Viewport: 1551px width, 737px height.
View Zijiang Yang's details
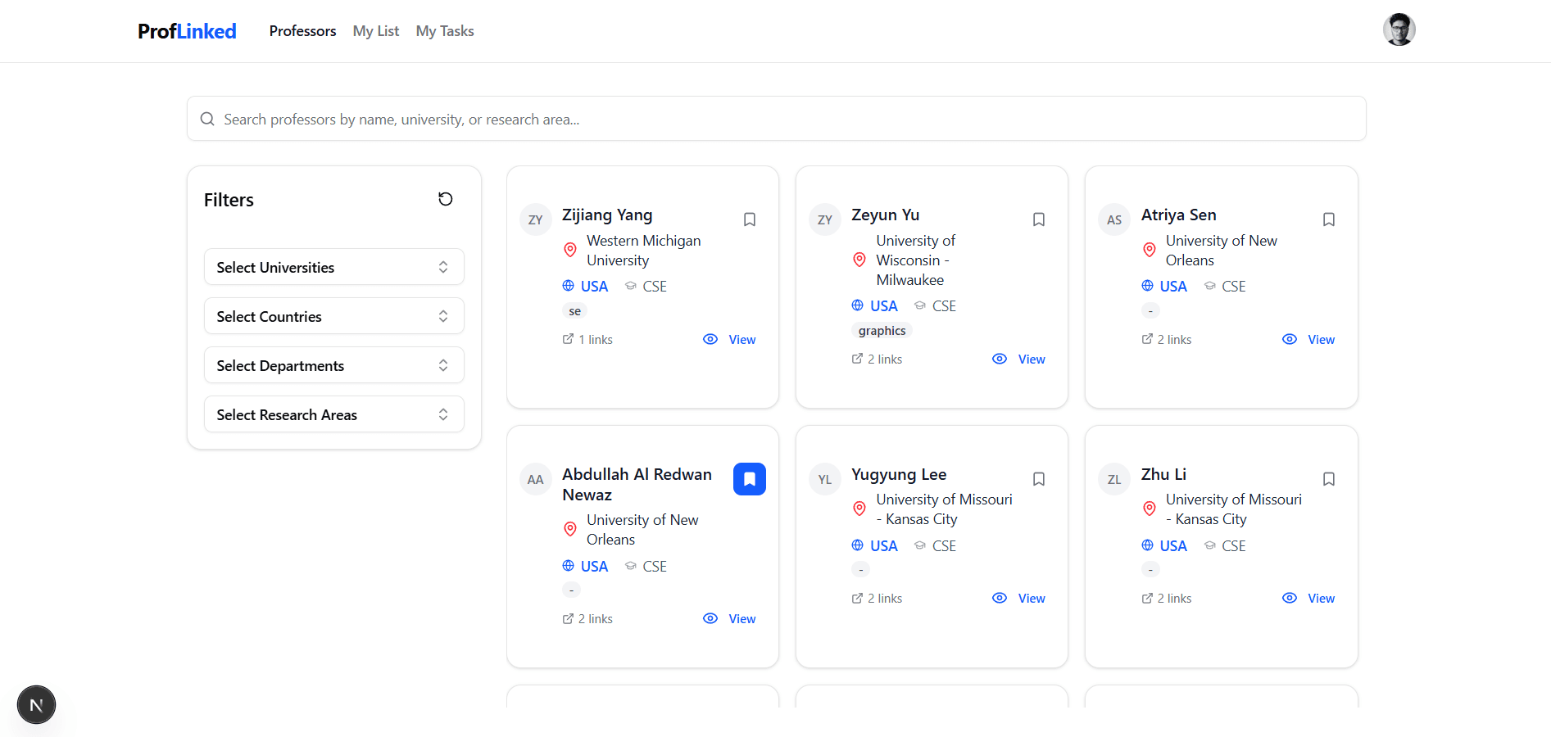(x=730, y=339)
